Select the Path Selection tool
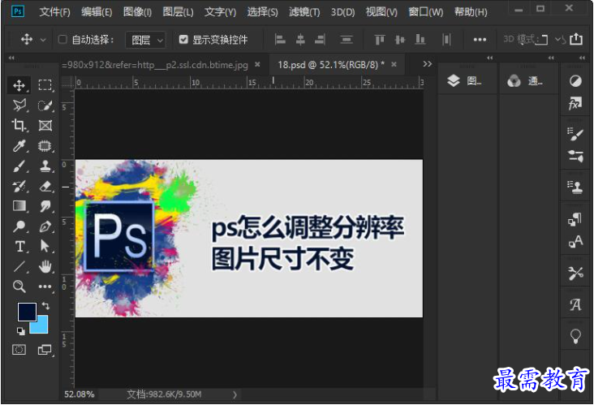Viewport: 594px width, 405px height. 45,246
